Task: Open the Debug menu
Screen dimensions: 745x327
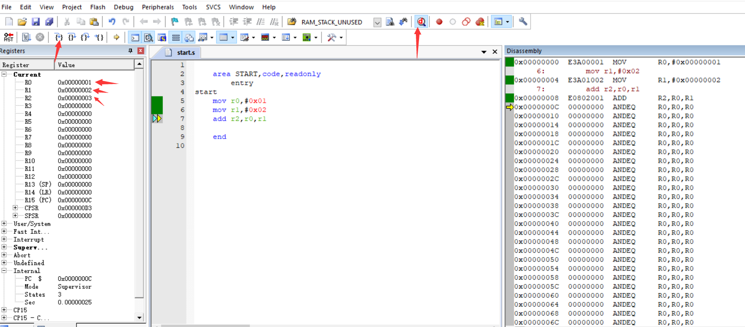Action: pos(124,7)
